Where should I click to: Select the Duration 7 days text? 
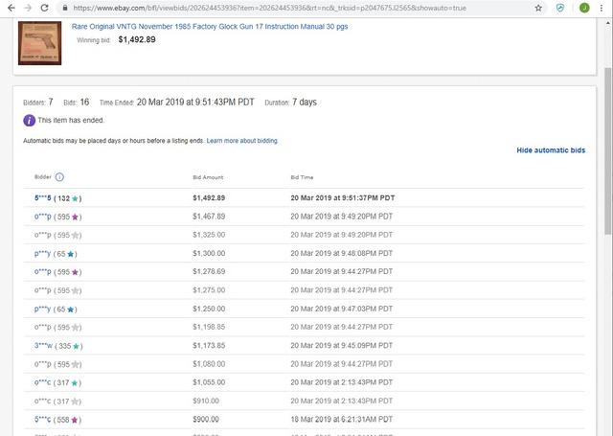pos(290,103)
